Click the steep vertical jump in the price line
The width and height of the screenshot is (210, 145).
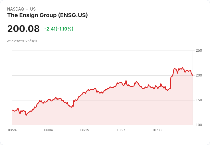coord(171,83)
